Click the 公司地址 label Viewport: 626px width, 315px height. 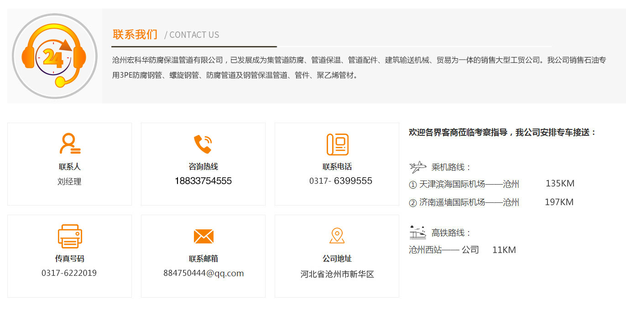337,258
